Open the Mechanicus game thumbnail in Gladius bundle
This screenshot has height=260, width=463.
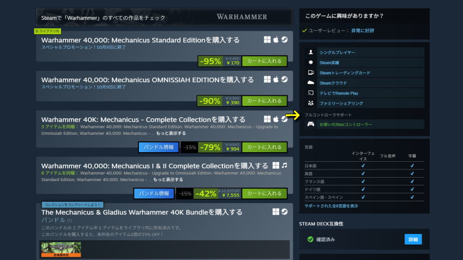coord(61,249)
